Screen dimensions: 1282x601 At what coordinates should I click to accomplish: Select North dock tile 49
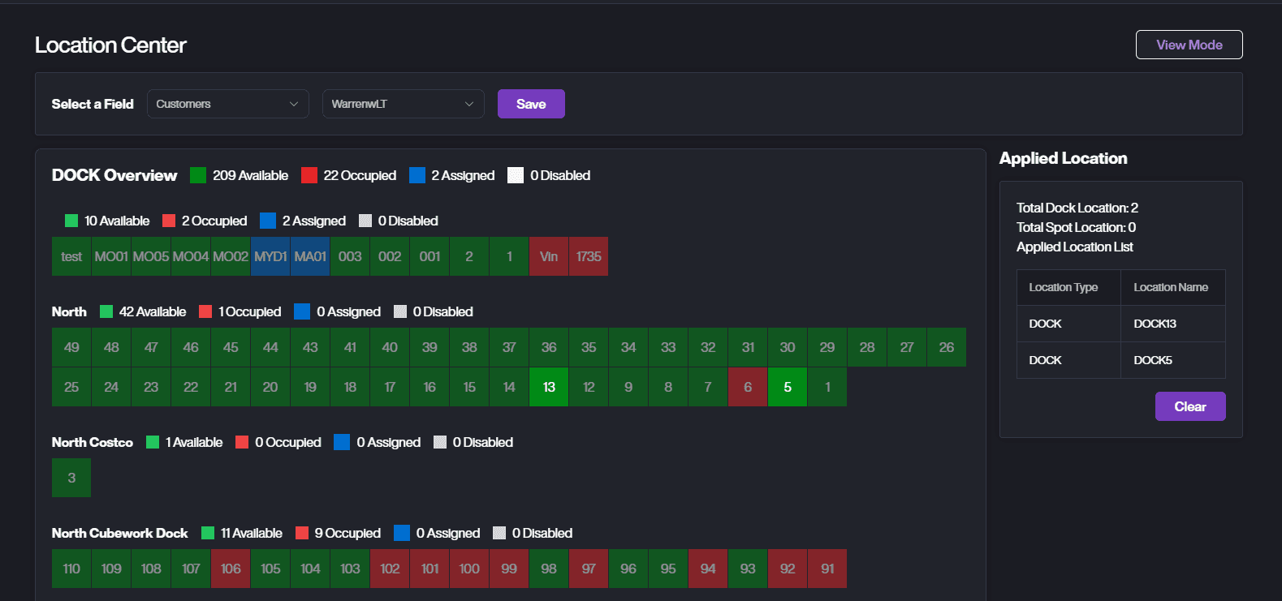click(71, 347)
